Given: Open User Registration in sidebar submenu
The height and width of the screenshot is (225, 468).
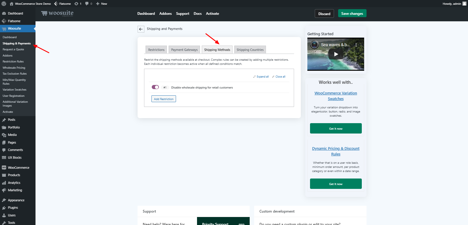Looking at the screenshot, I should (x=14, y=96).
